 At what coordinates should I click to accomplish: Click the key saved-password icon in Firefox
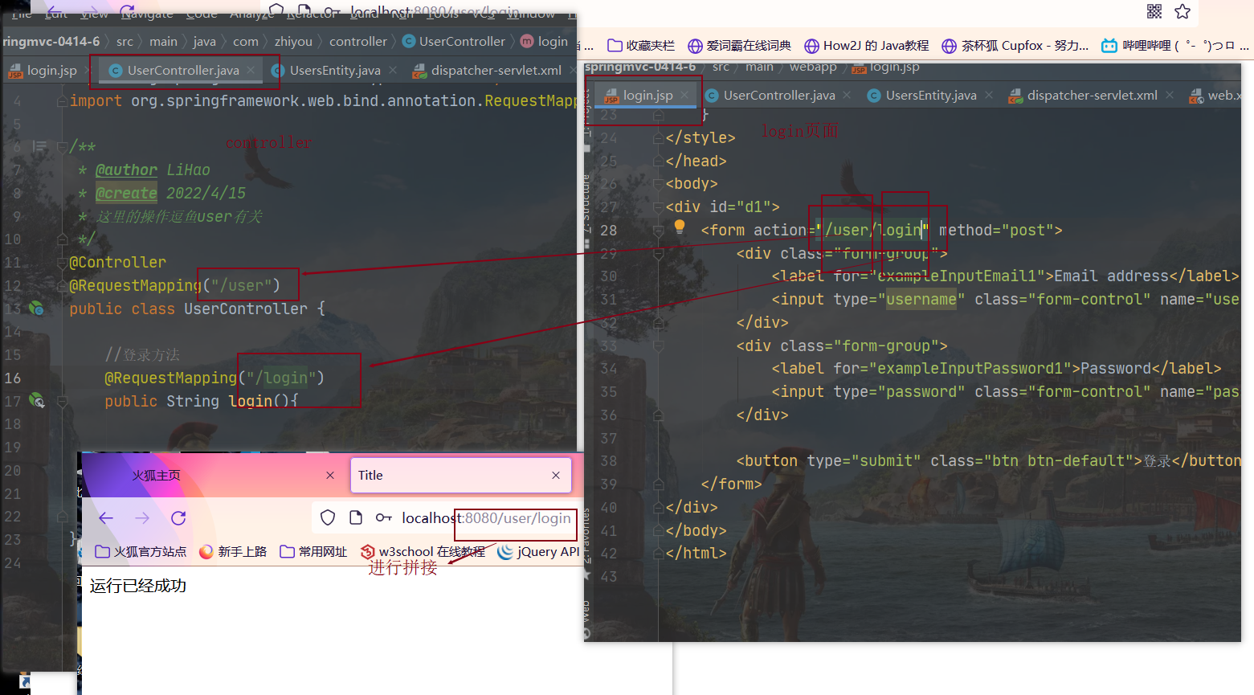384,518
